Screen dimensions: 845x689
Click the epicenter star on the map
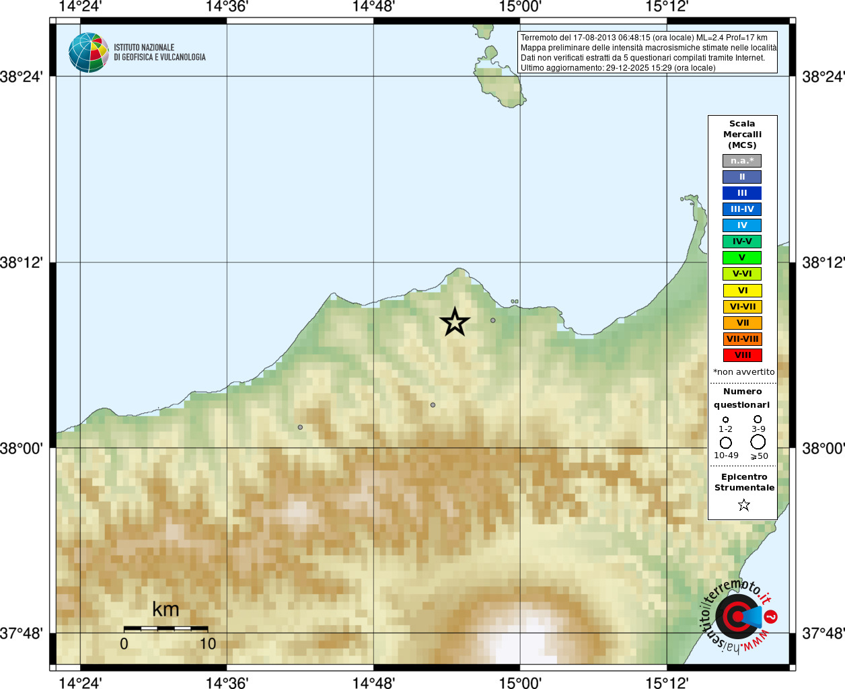pyautogui.click(x=455, y=322)
